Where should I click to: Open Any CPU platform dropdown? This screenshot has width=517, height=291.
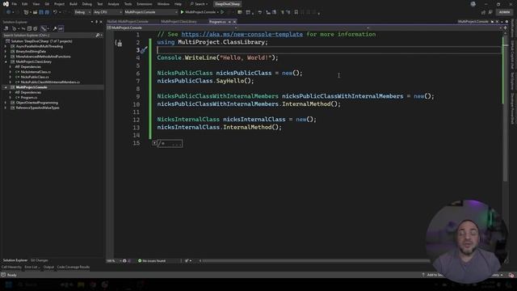107,12
